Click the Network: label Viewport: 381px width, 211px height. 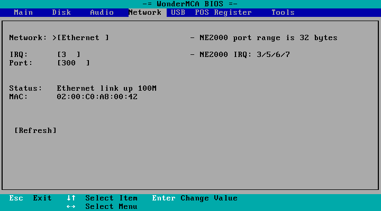click(x=28, y=38)
